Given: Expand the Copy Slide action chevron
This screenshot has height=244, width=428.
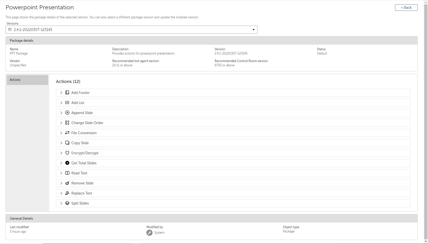Looking at the screenshot, I should (x=61, y=143).
